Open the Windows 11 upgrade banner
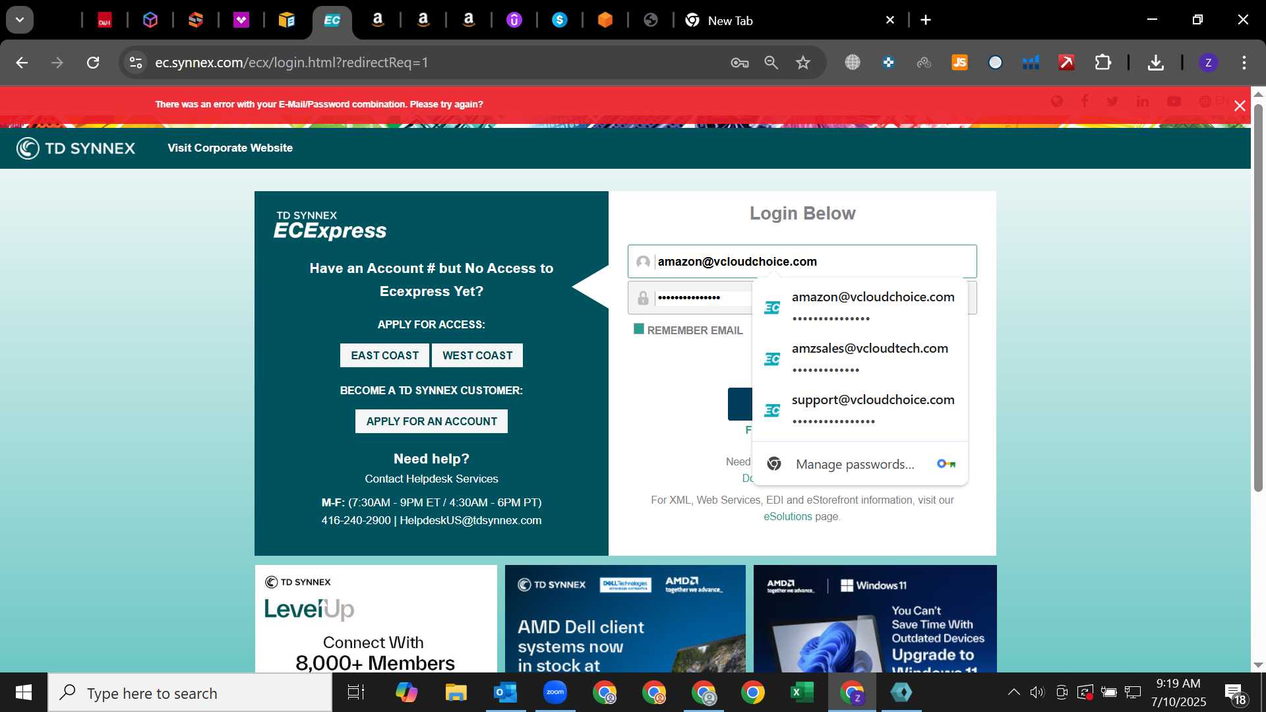The image size is (1266, 712). tap(875, 618)
